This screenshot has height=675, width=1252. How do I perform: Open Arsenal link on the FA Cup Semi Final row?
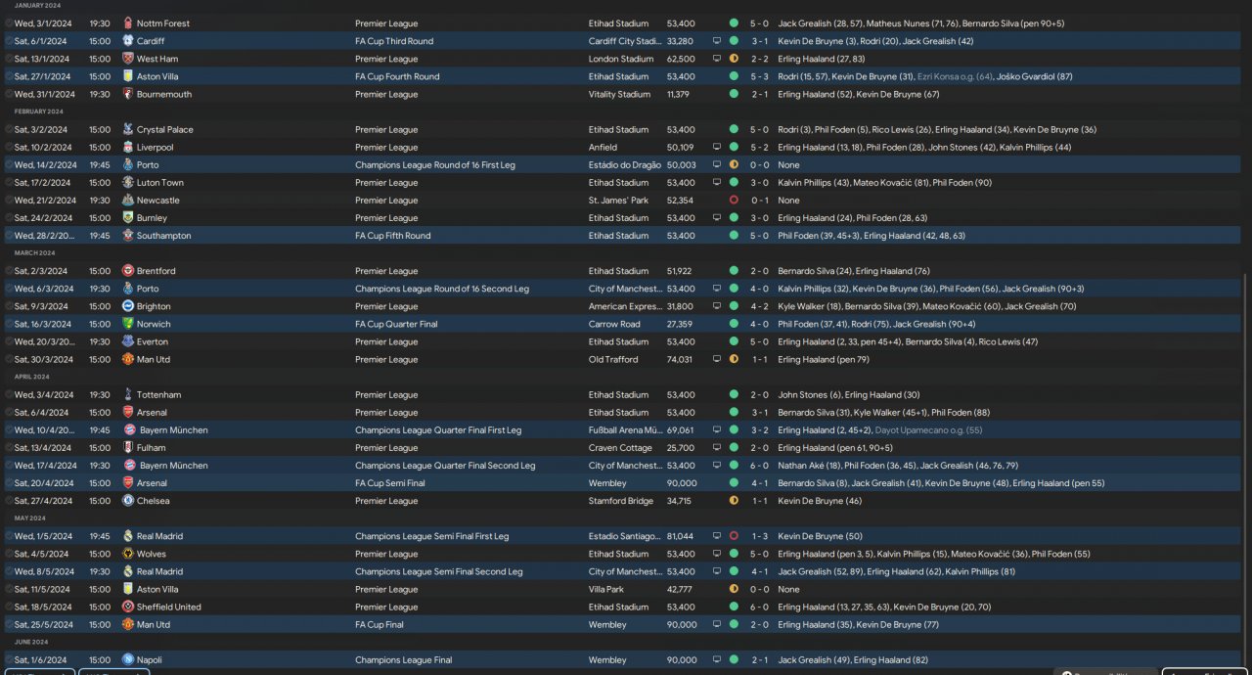tap(152, 483)
